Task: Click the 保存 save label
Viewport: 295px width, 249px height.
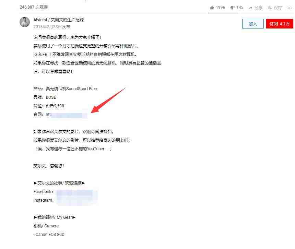Action: coord(278,8)
